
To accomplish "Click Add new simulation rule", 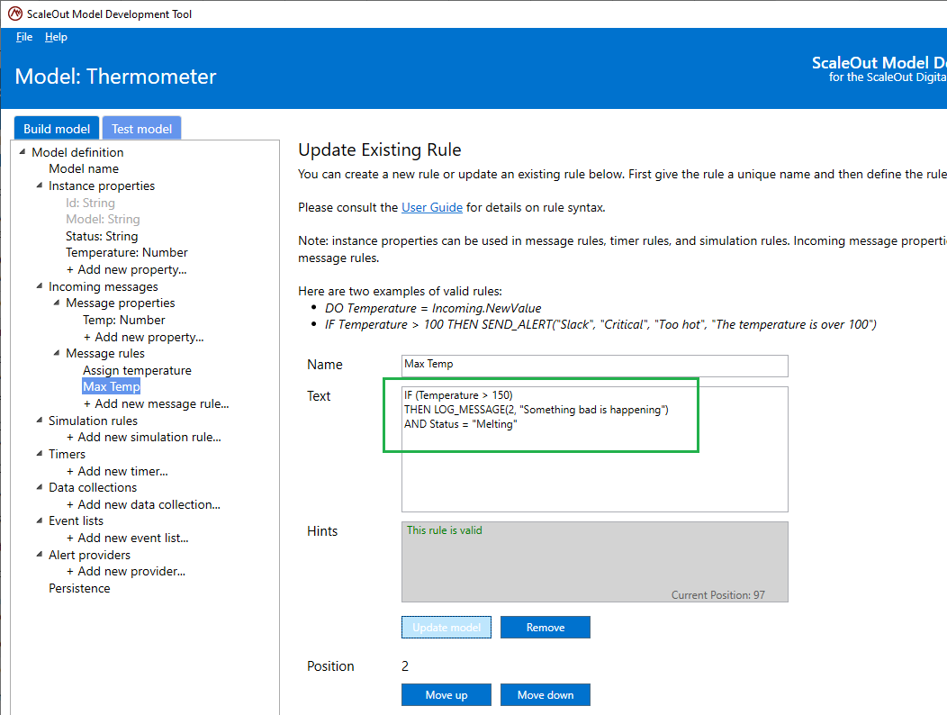I will (143, 437).
